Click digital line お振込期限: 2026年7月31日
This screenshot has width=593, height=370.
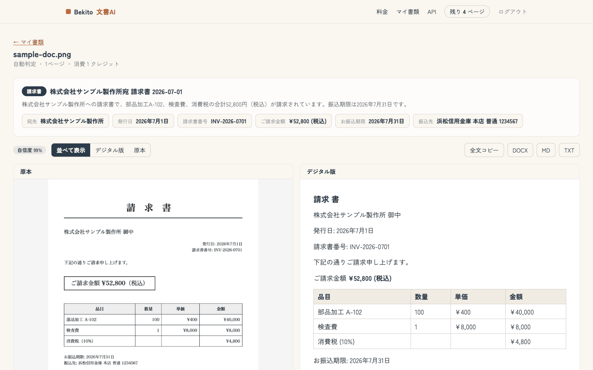(x=352, y=361)
